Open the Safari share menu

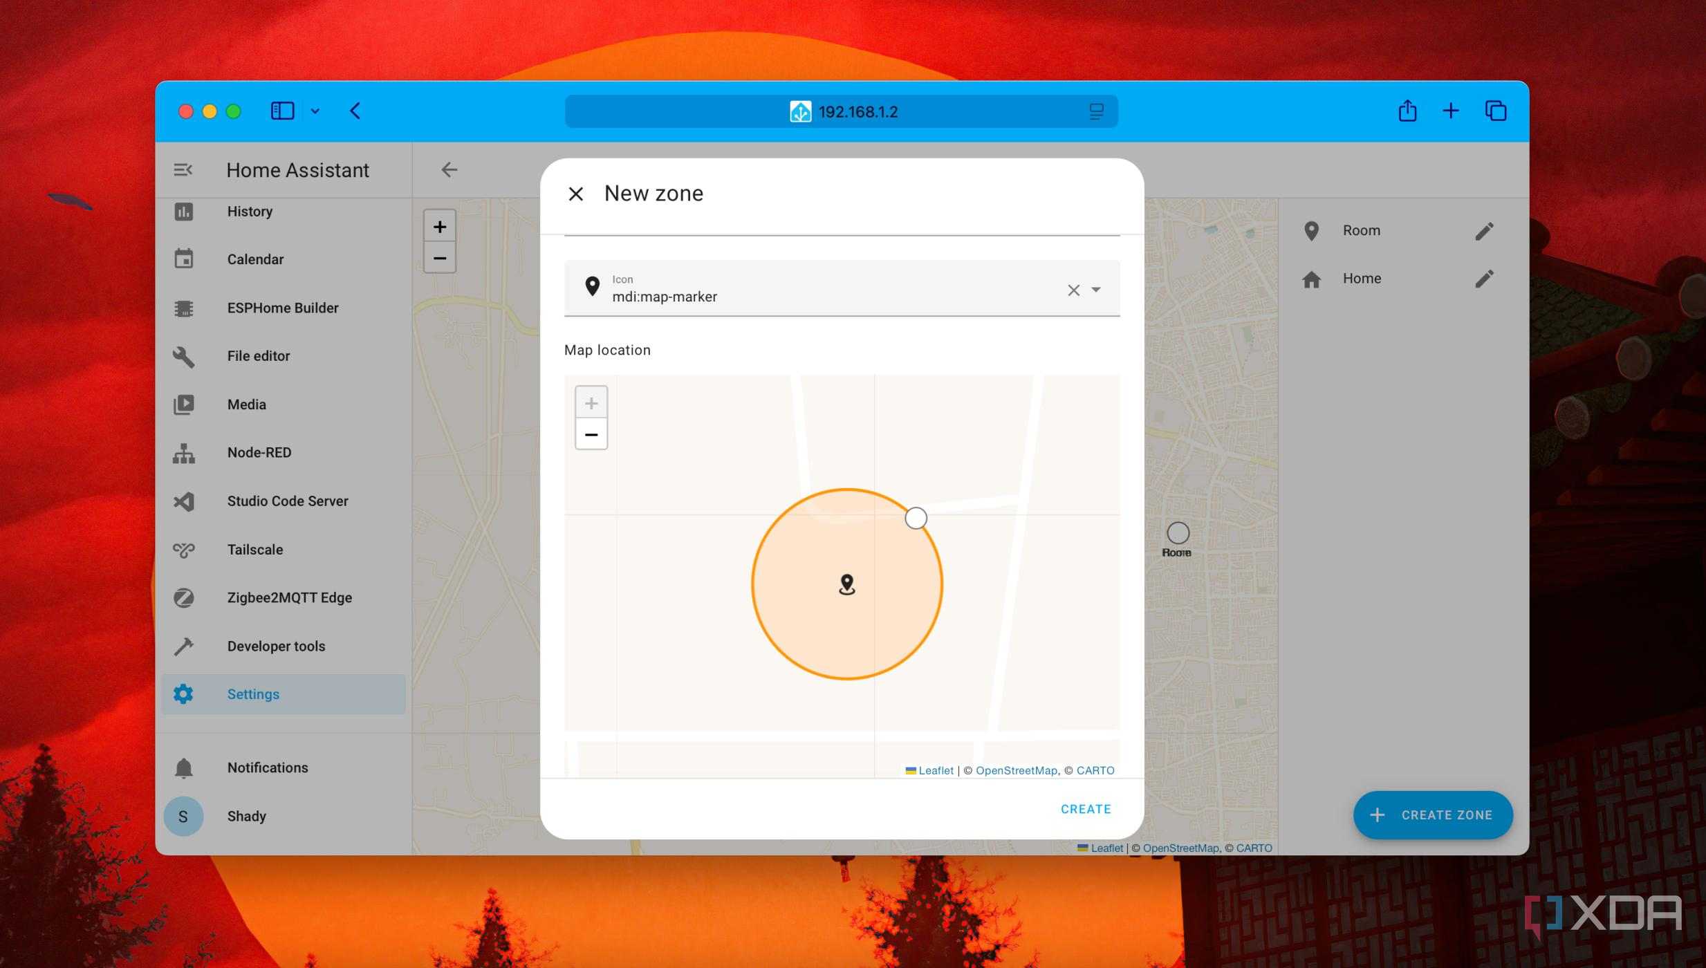click(x=1407, y=111)
